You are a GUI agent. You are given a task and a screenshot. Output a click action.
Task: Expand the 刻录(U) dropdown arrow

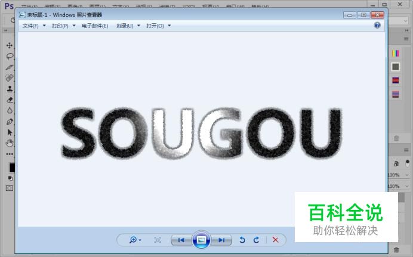pos(139,26)
